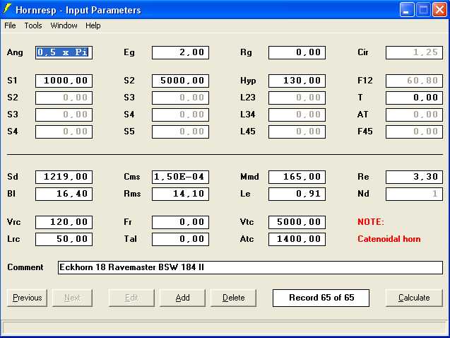Click the disabled Next button
Viewport: 450px width, 338px height.
(72, 298)
